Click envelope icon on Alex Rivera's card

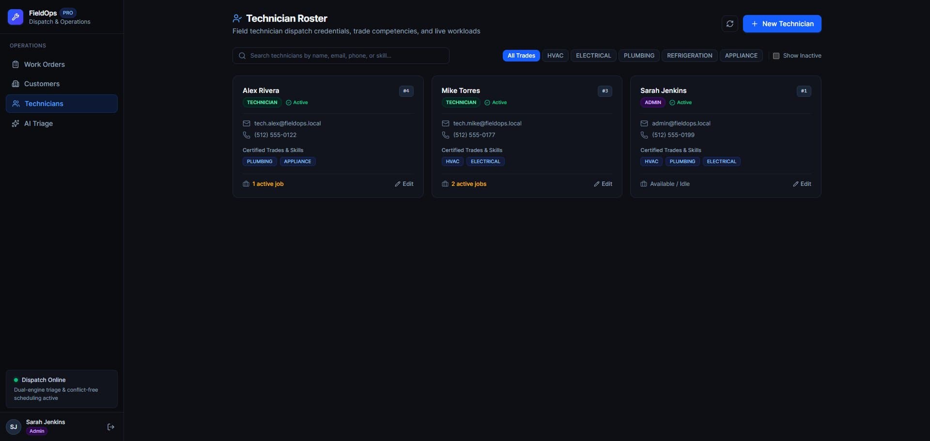(247, 123)
